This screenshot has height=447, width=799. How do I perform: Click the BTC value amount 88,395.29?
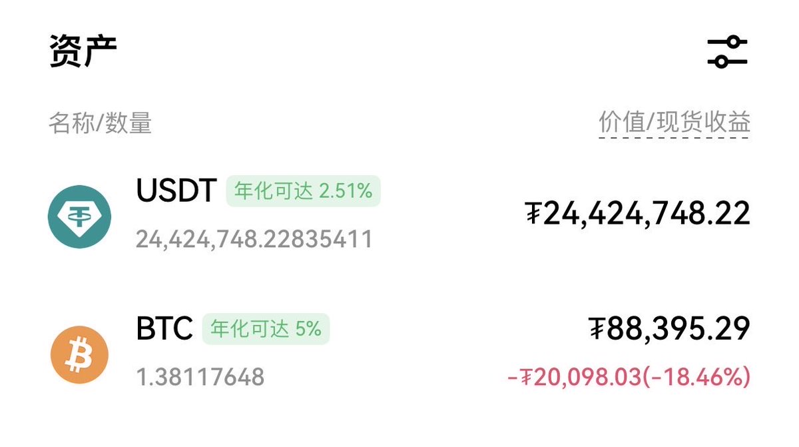(678, 328)
